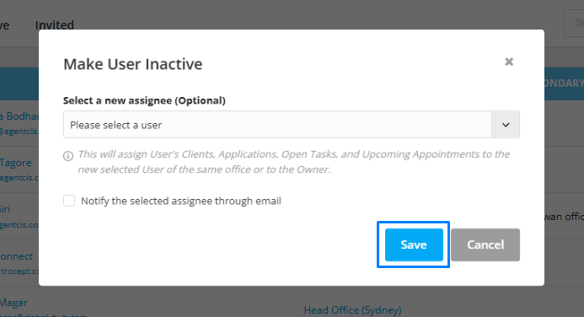The image size is (584, 317).
Task: Click the 'onnect' user name link
Action: [16, 256]
